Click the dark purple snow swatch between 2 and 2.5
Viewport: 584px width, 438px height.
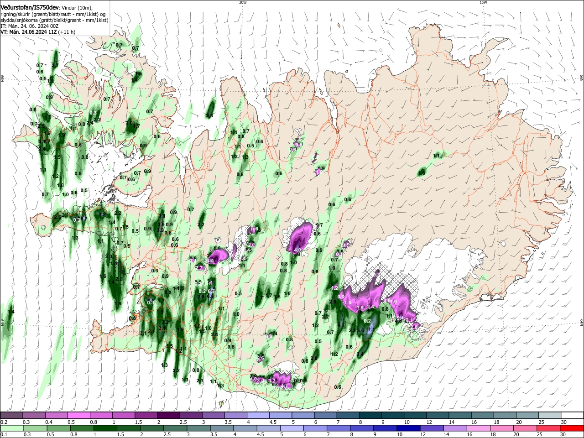click(168, 415)
